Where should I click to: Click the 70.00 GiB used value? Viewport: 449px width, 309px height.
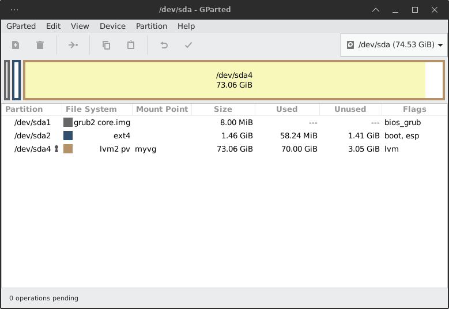pyautogui.click(x=299, y=149)
